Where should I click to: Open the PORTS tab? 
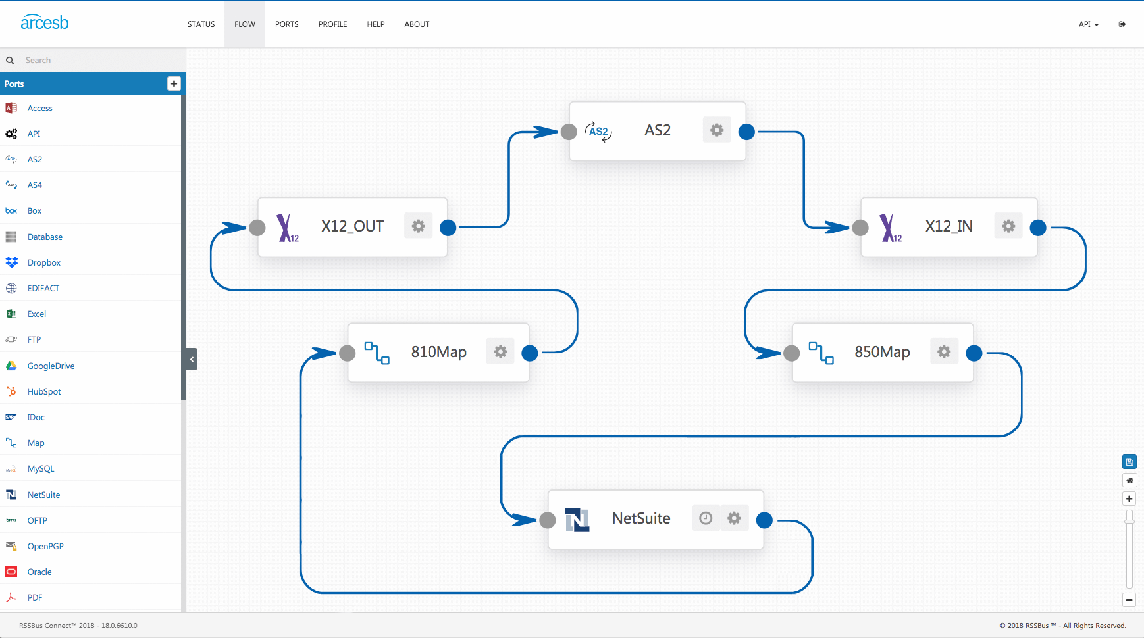click(x=287, y=24)
